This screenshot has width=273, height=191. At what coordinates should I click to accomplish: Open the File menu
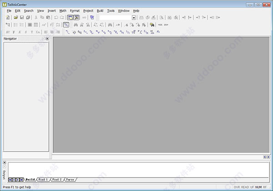tap(9, 11)
